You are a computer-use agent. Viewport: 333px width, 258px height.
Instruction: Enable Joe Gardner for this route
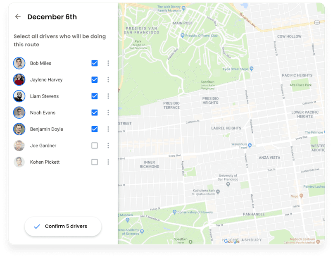pos(94,146)
